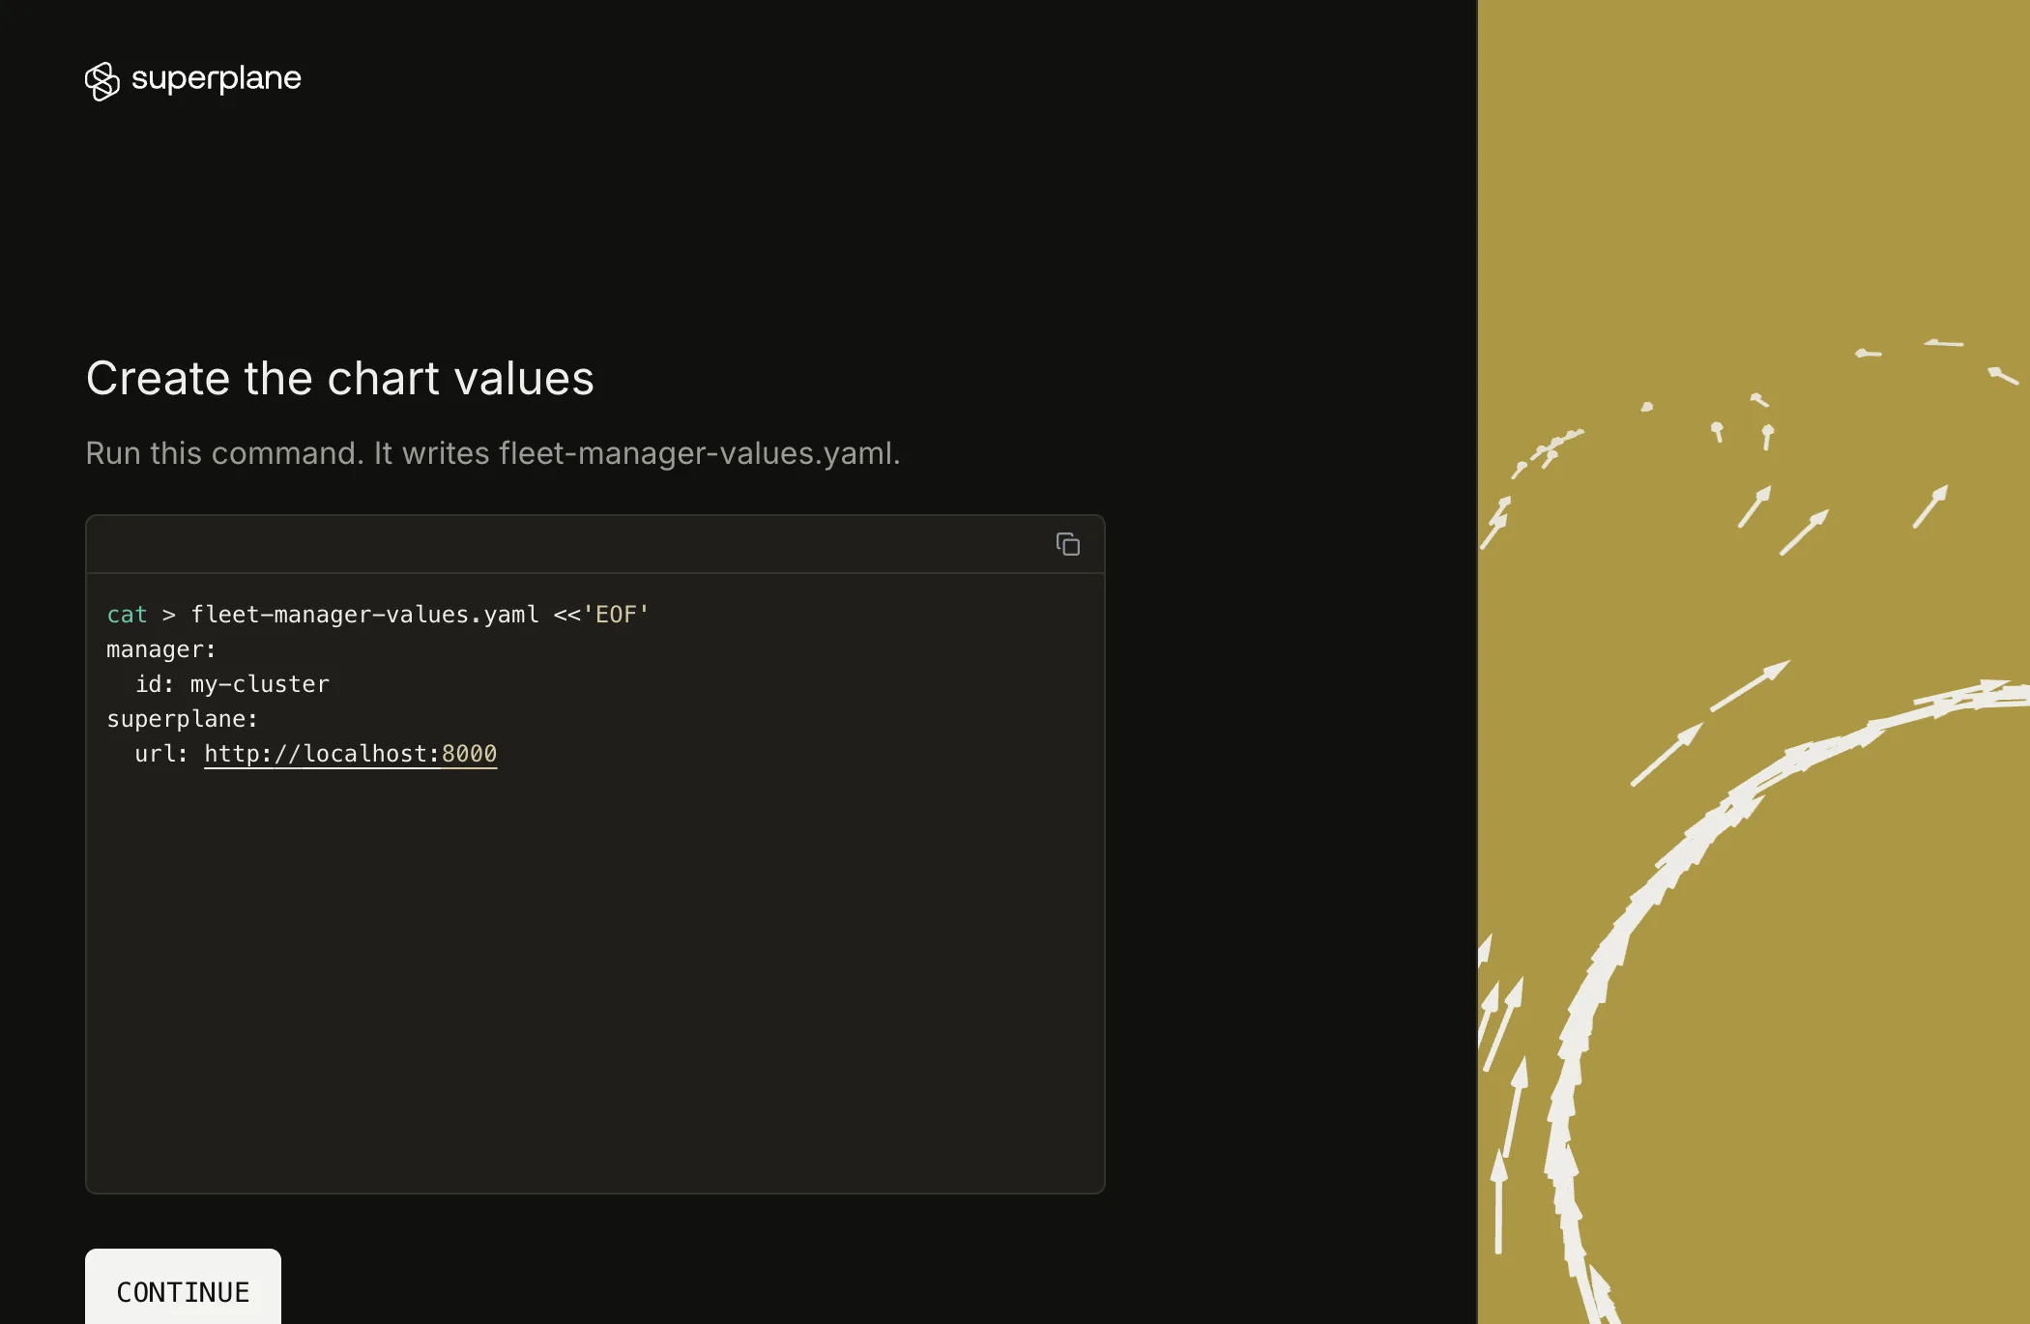The height and width of the screenshot is (1324, 2030).
Task: Click the 'cat > fleet-manager-values.yaml' code line
Action: (378, 615)
